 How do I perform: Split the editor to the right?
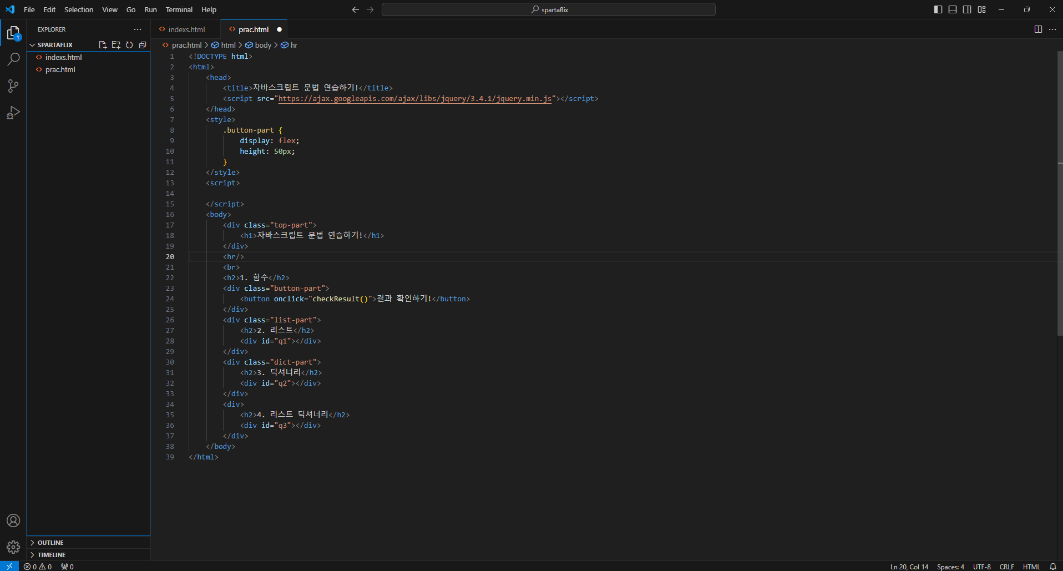pos(1038,29)
